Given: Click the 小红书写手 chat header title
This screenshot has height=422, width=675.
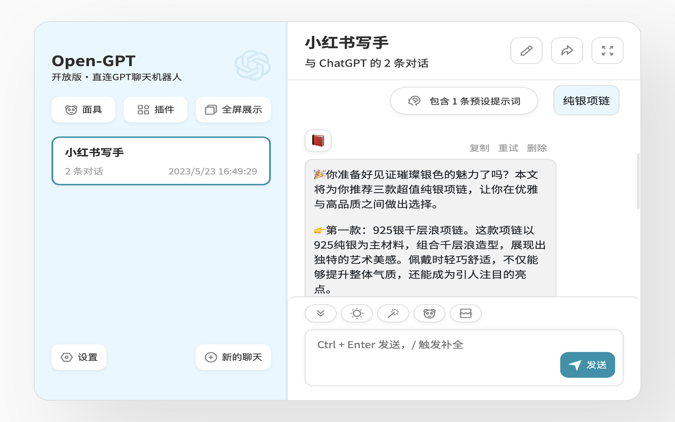Looking at the screenshot, I should point(346,42).
